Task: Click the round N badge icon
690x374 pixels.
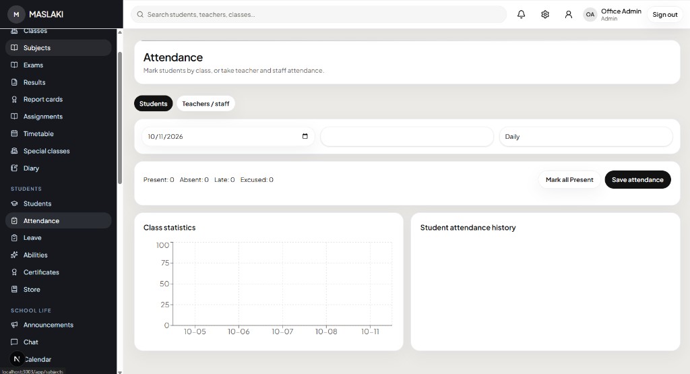Action: coord(17,359)
